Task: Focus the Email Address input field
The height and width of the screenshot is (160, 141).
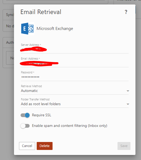Action: pos(75,64)
